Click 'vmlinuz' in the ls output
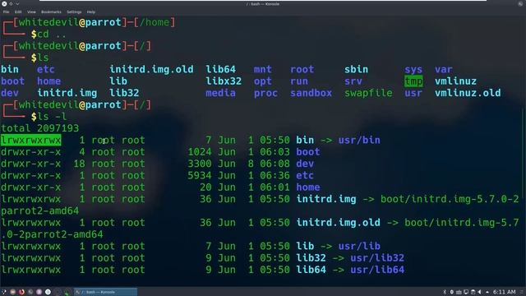The width and height of the screenshot is (526, 296). coord(455,81)
